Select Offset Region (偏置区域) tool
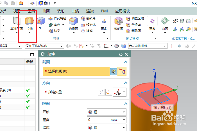 135,18
